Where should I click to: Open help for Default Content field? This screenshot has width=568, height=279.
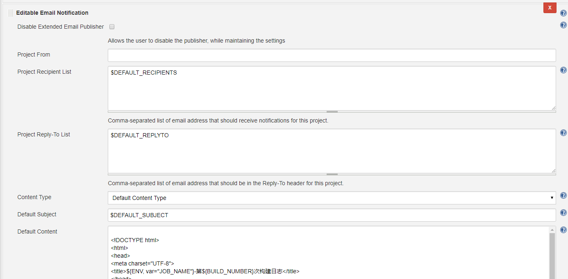pyautogui.click(x=563, y=229)
